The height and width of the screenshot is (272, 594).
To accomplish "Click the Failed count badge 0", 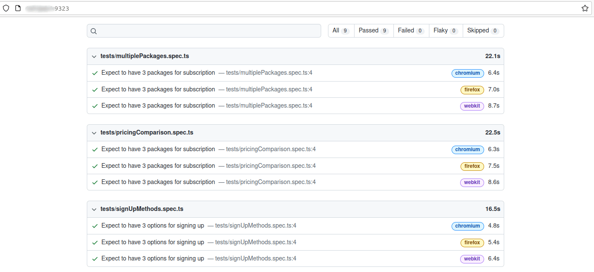I will [420, 31].
